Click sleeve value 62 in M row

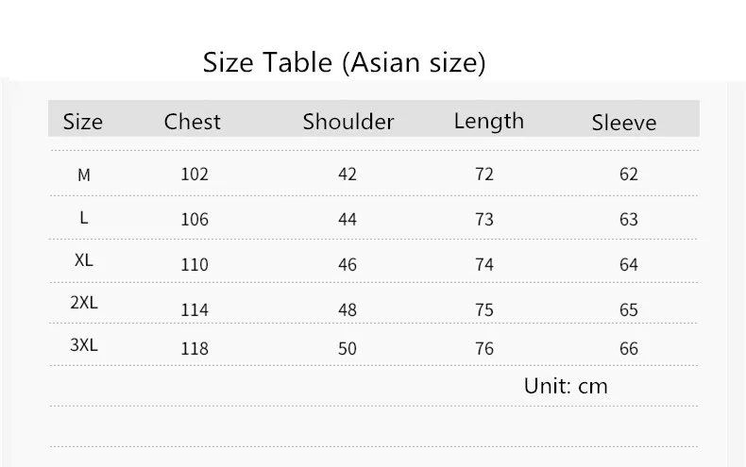tap(629, 174)
